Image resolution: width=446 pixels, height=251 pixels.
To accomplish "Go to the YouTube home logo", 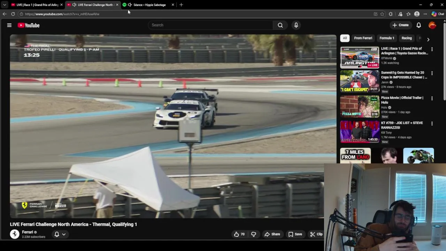I will pyautogui.click(x=29, y=25).
